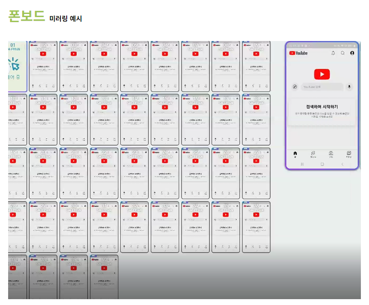Select the last device numbered 40
This screenshot has height=305, width=369.
point(104,277)
